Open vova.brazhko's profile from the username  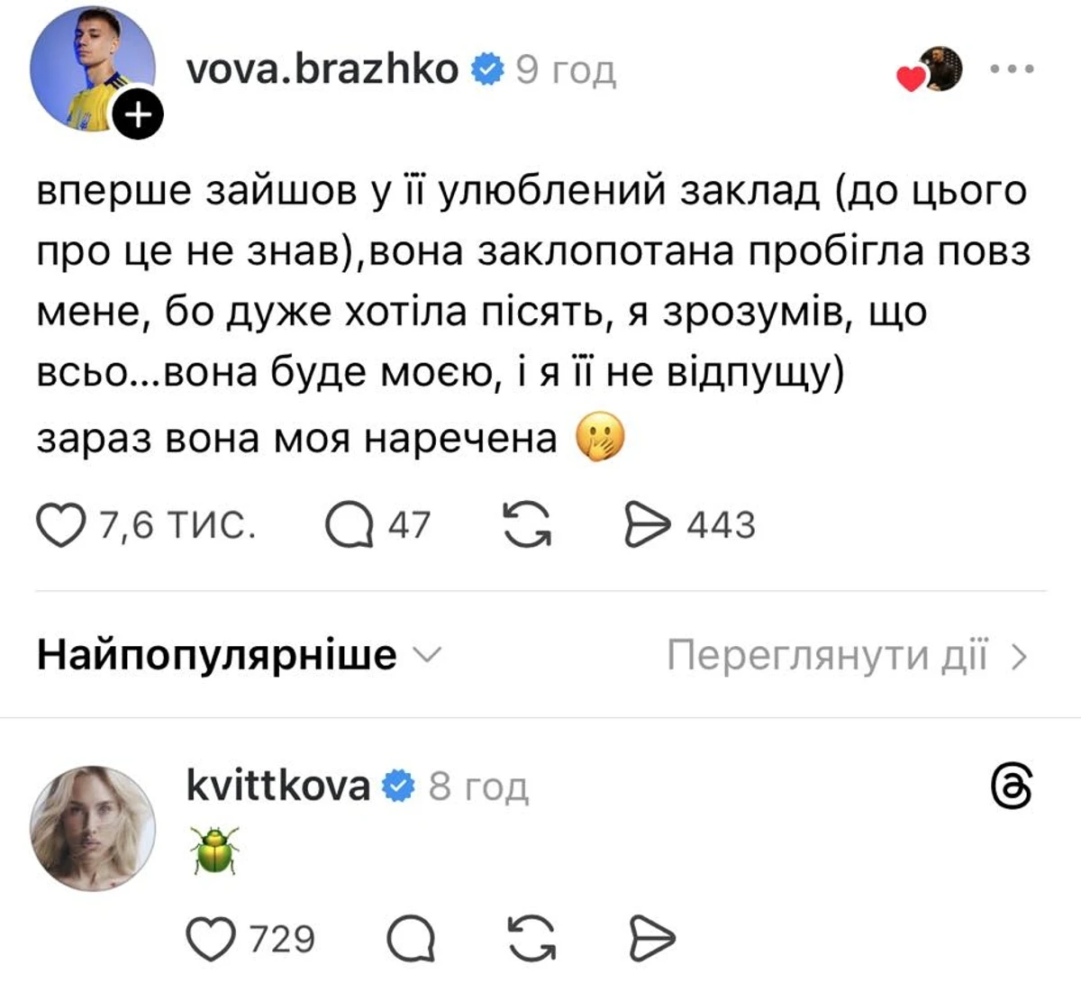point(324,67)
